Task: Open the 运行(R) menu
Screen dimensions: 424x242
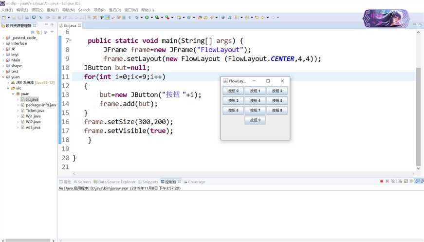Action: click(115, 10)
